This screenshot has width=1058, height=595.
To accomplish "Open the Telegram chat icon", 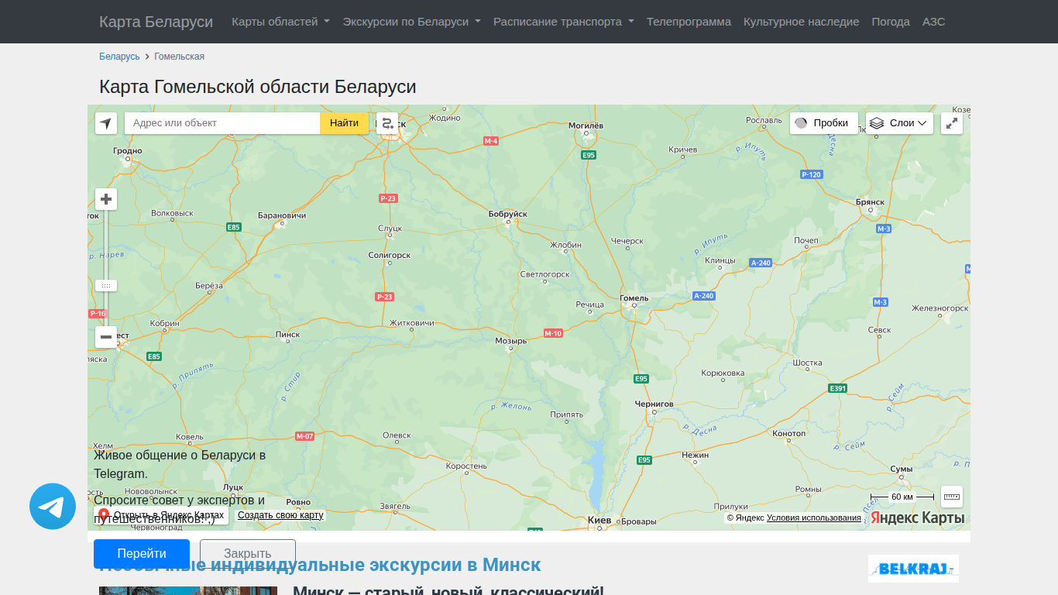I will [x=53, y=507].
